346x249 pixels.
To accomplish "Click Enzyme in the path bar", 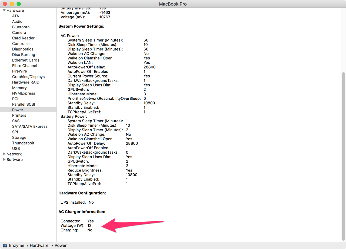I will [17, 245].
